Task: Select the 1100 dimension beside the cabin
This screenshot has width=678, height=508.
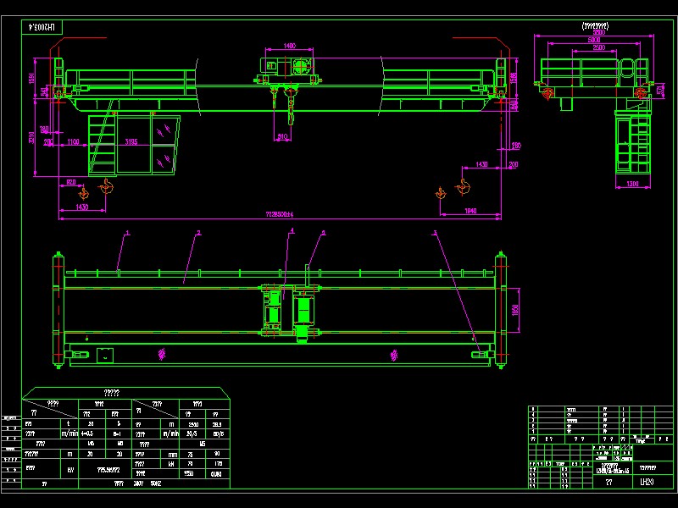Action: pyautogui.click(x=74, y=141)
